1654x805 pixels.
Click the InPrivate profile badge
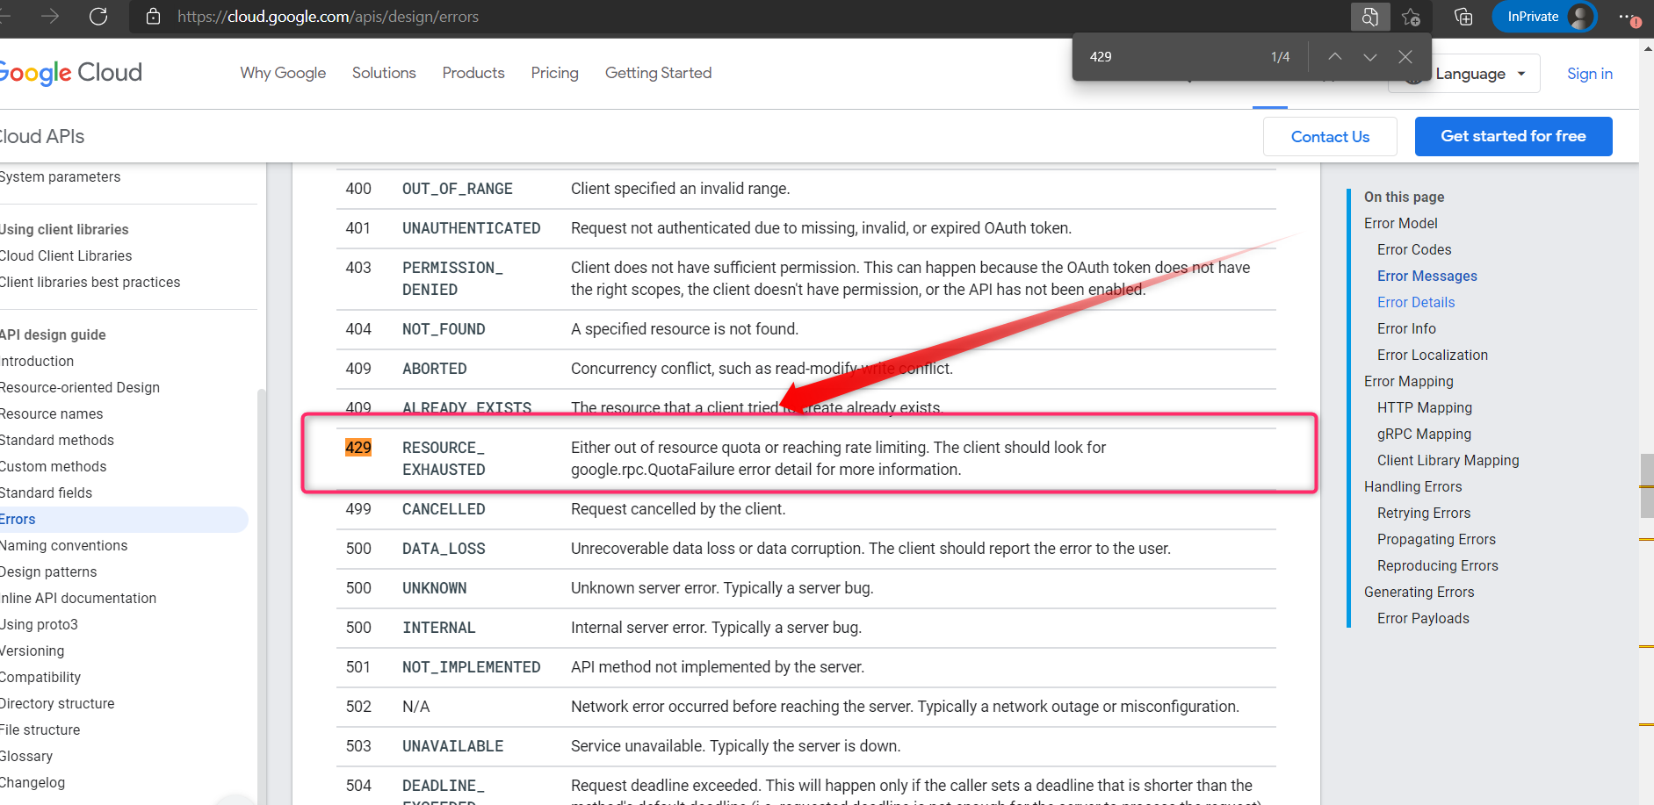pyautogui.click(x=1545, y=17)
